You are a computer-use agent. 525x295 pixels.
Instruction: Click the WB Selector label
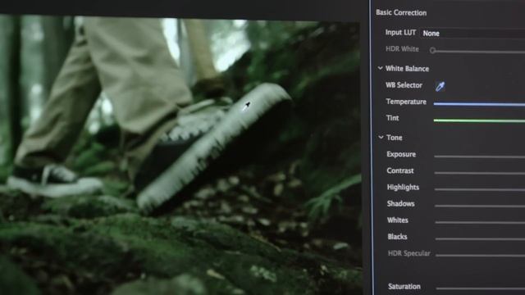tap(404, 85)
